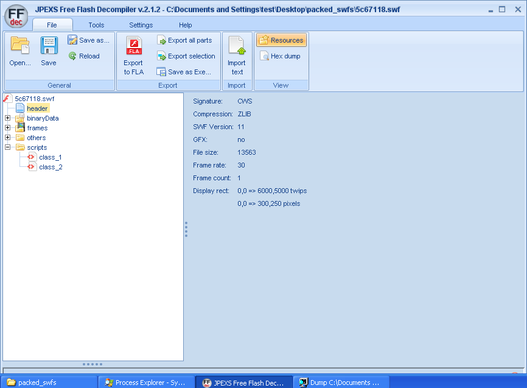Select the class_2 script entry

pos(51,167)
